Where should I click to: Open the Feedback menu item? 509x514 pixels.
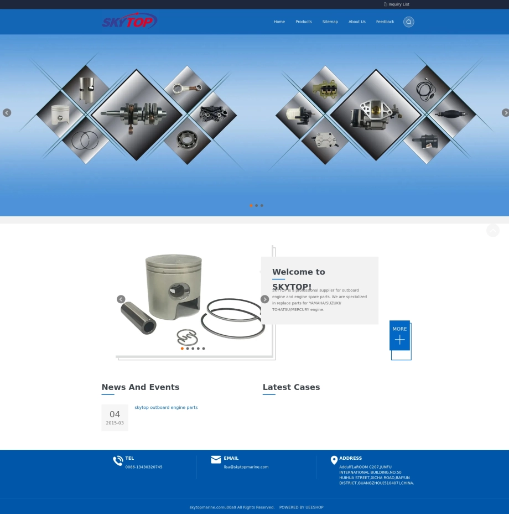[385, 22]
